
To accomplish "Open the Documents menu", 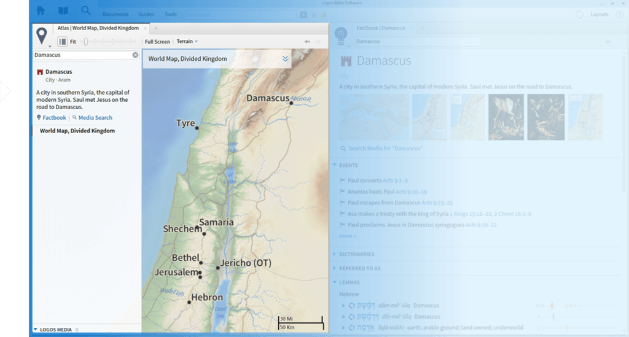I will (x=115, y=15).
